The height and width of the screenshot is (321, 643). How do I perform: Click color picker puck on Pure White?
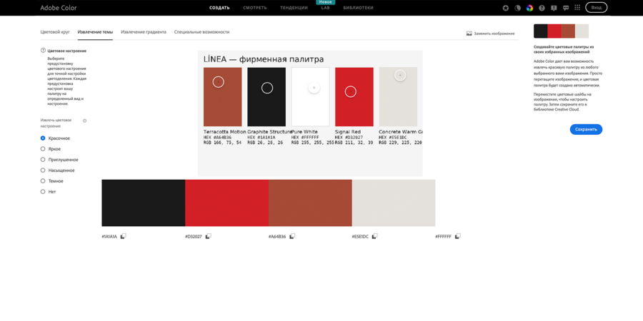click(x=314, y=88)
